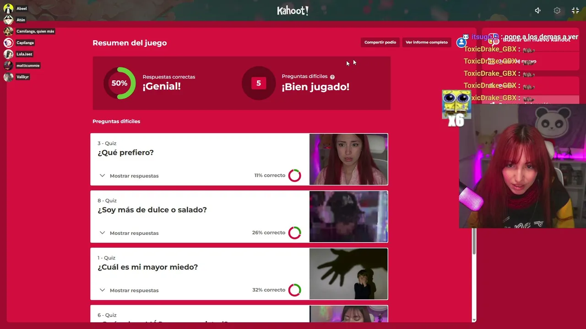Viewport: 586px width, 329px height.
Task: Click Capilanga's player avatar
Action: [x=8, y=42]
